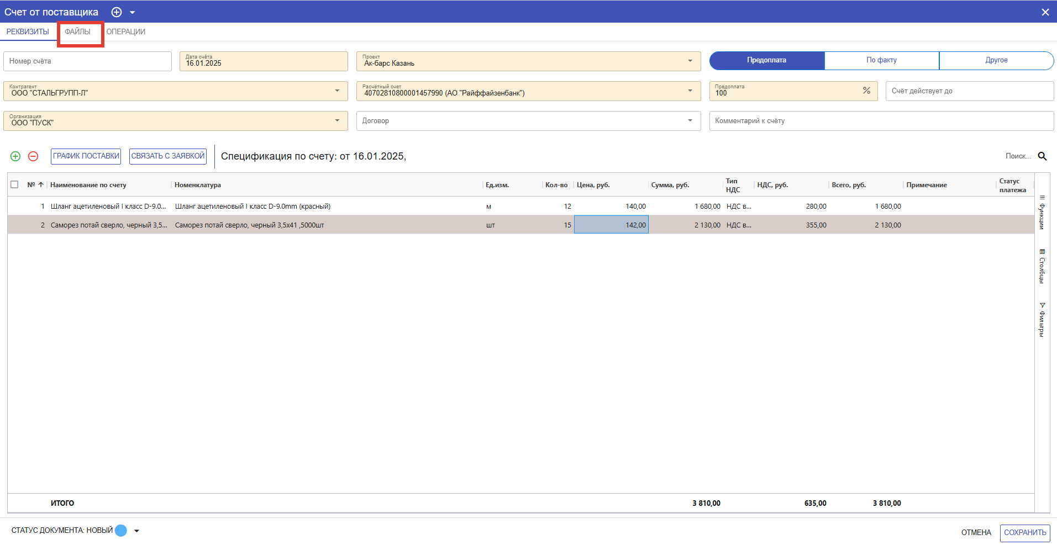The width and height of the screenshot is (1057, 545).
Task: Click the СОХРАНИТЬ button
Action: [x=1025, y=533]
